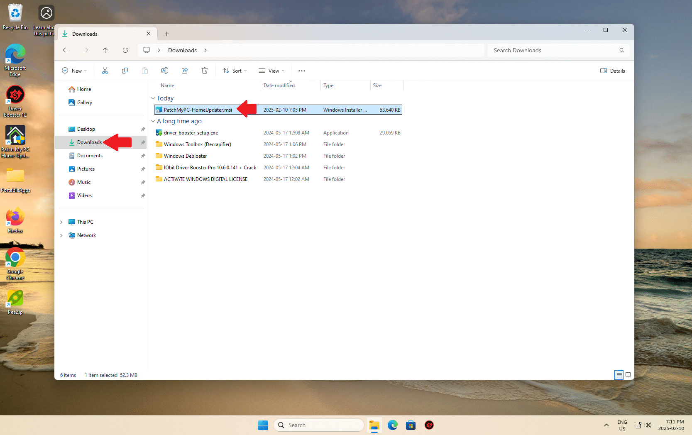Expand This PC in the sidebar

pos(61,222)
